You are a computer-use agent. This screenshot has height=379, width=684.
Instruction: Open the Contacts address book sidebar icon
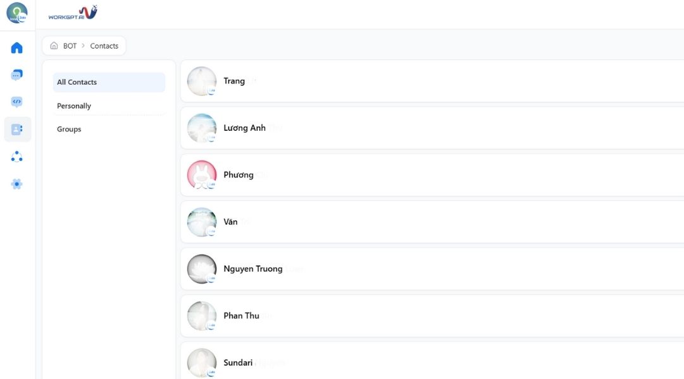click(x=16, y=129)
